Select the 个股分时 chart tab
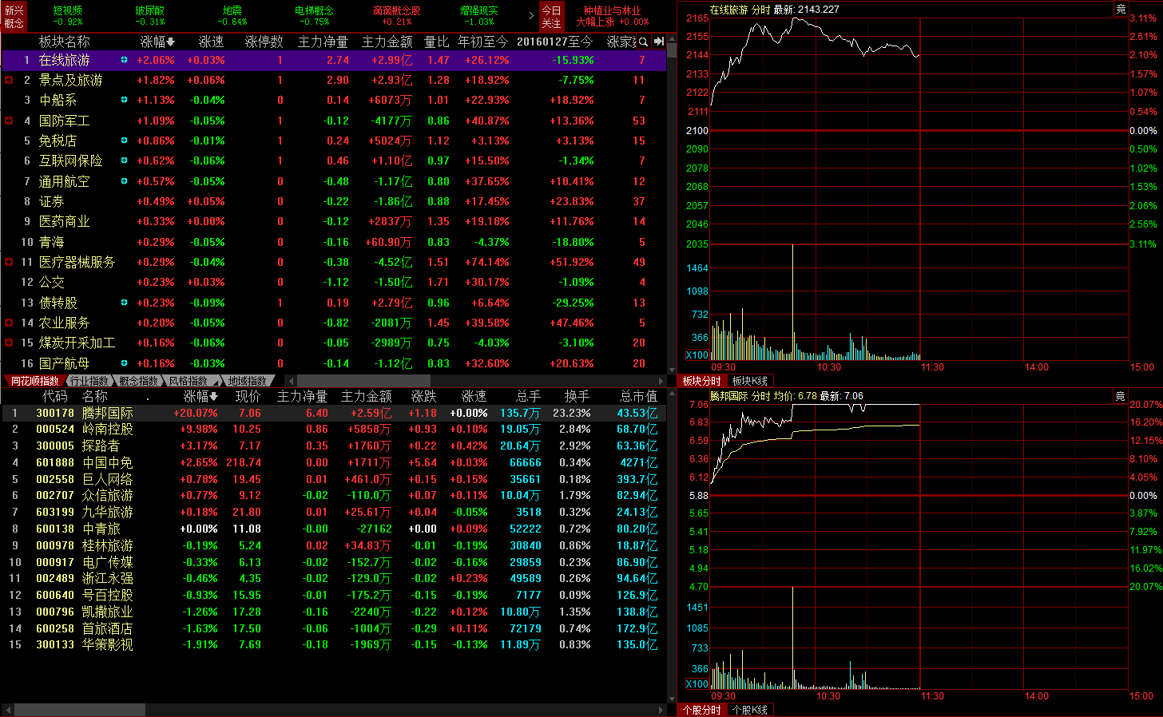 pos(701,710)
